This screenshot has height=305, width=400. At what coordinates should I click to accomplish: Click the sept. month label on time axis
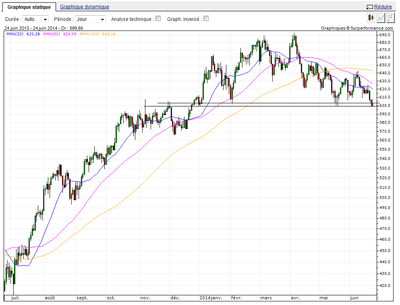pos(82,298)
